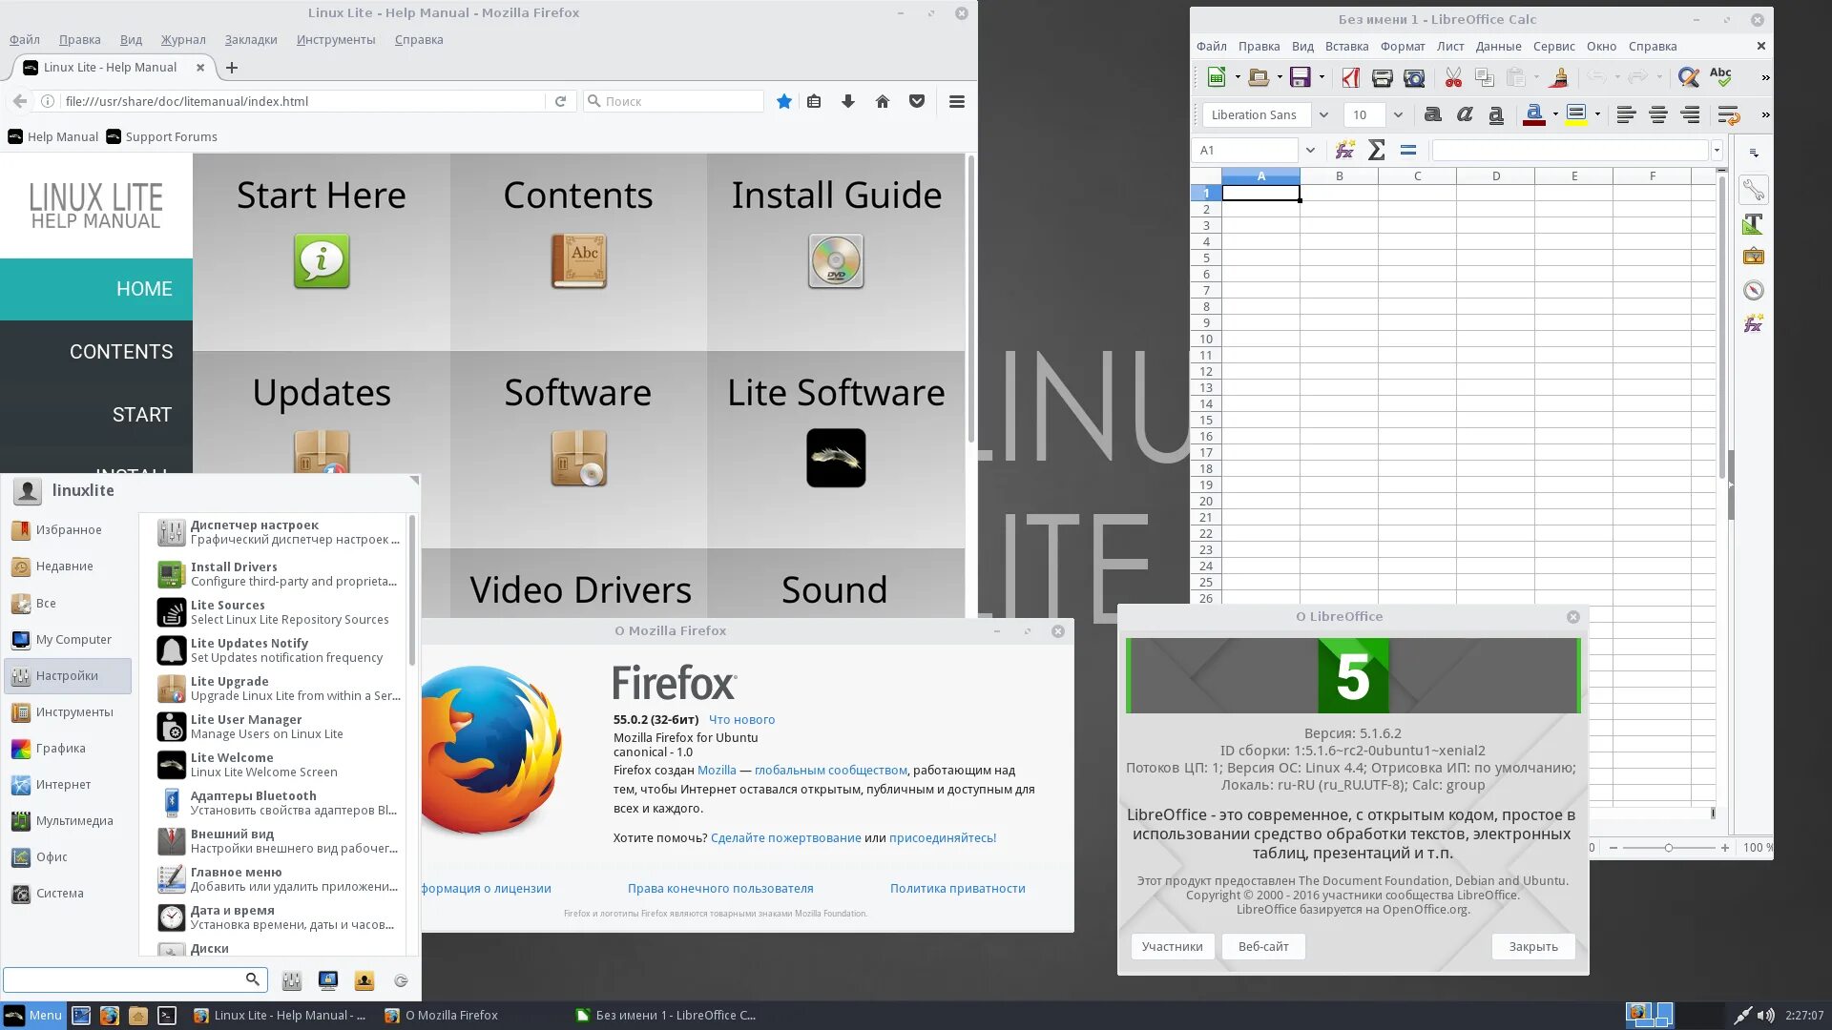The width and height of the screenshot is (1832, 1030).
Task: Toggle underline formatting in Calc
Action: pos(1496,115)
